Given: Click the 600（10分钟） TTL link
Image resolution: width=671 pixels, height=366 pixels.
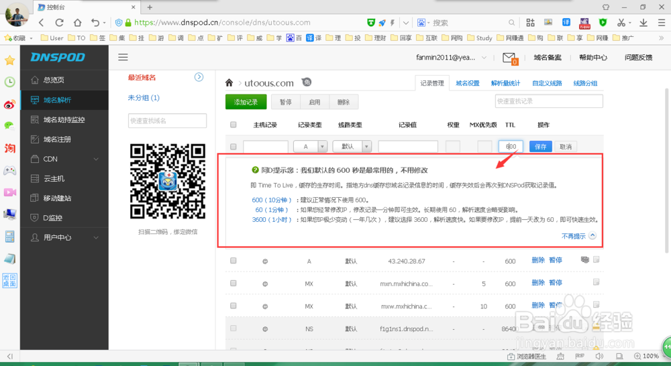Looking at the screenshot, I should point(271,200).
